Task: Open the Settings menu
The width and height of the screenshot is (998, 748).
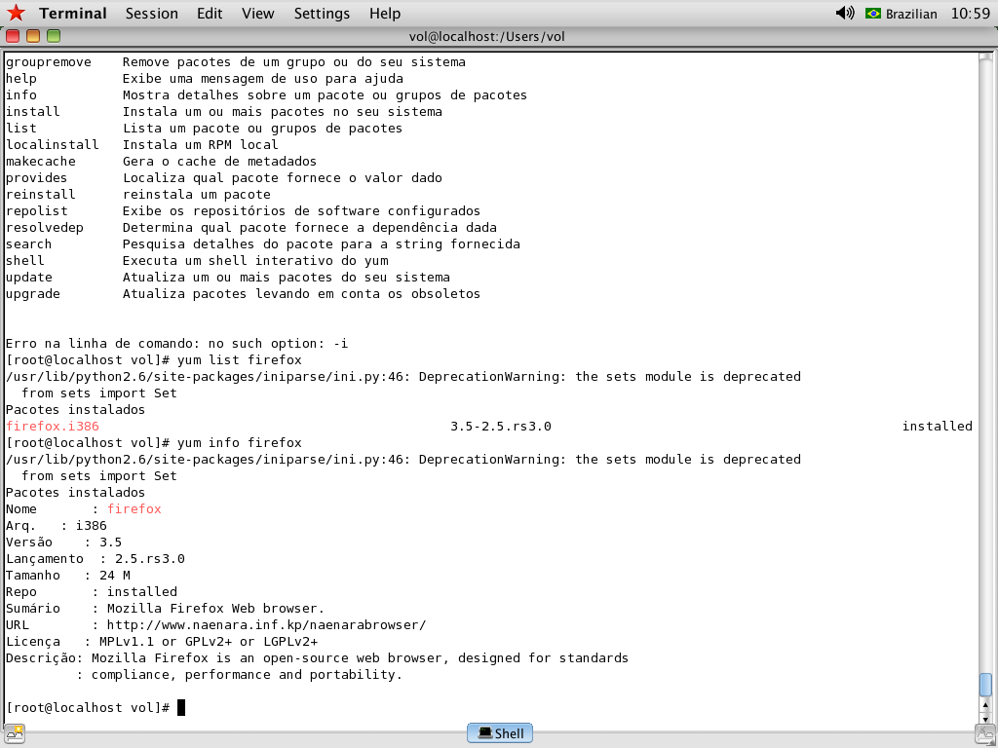Action: tap(322, 14)
